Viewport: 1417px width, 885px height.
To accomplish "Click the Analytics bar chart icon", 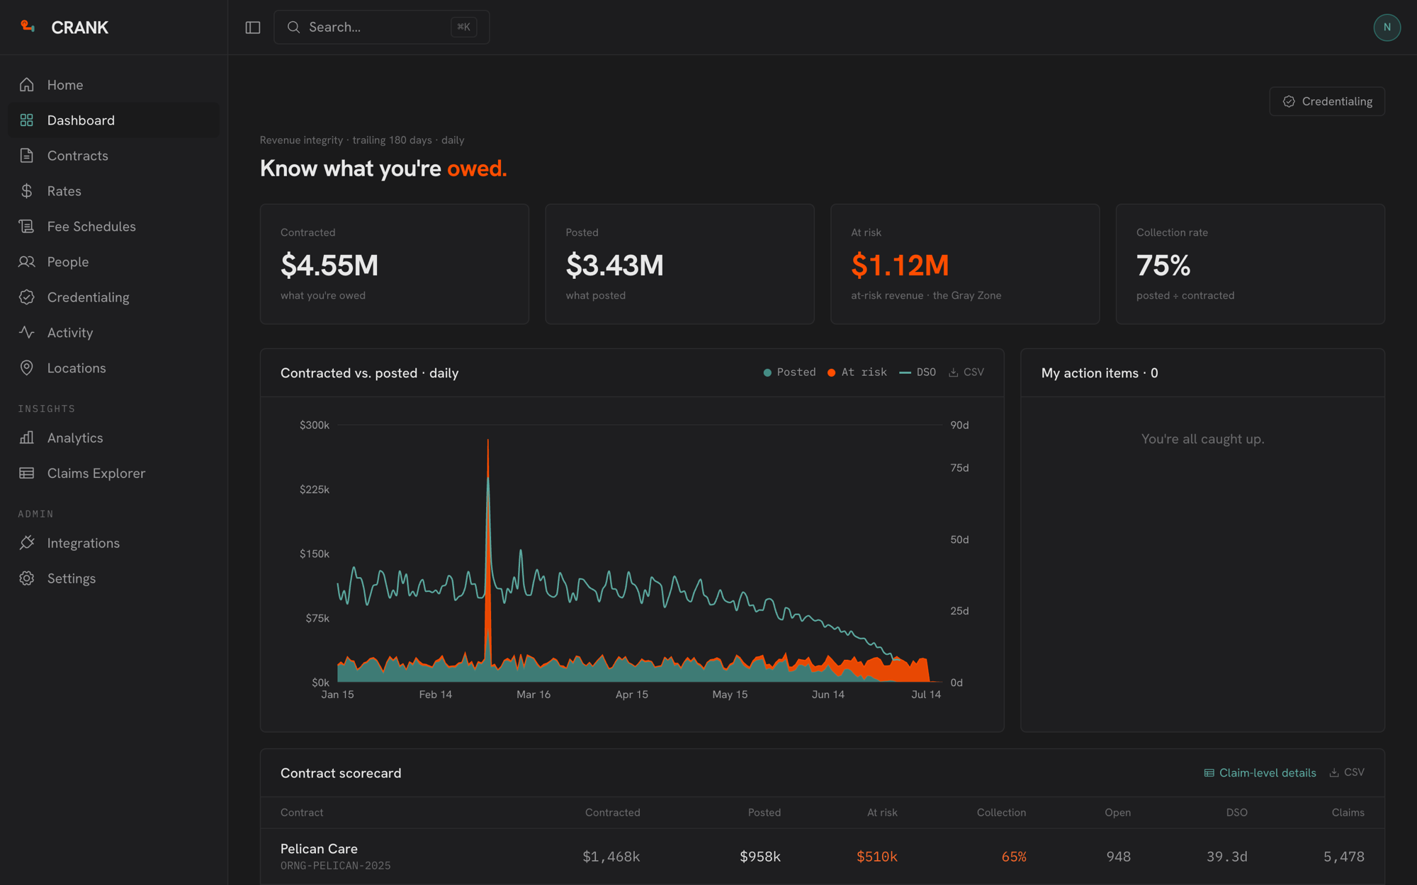I will (x=27, y=438).
